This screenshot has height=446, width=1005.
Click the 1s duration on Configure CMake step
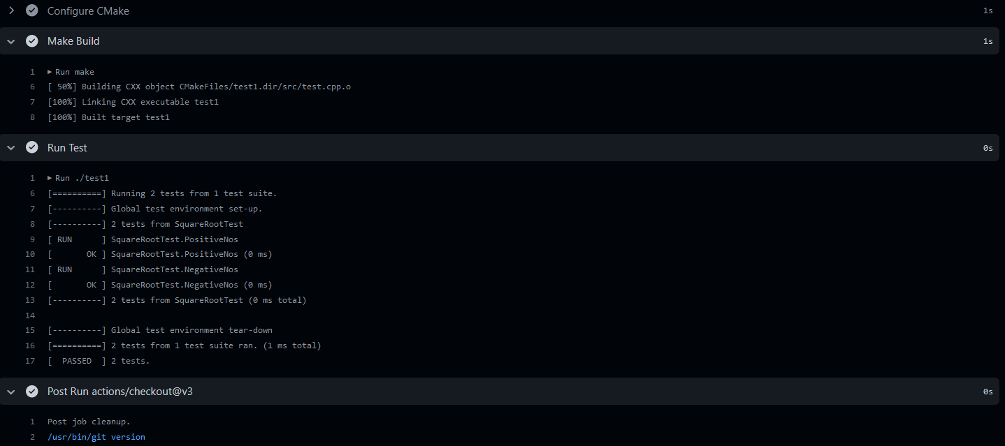point(988,10)
